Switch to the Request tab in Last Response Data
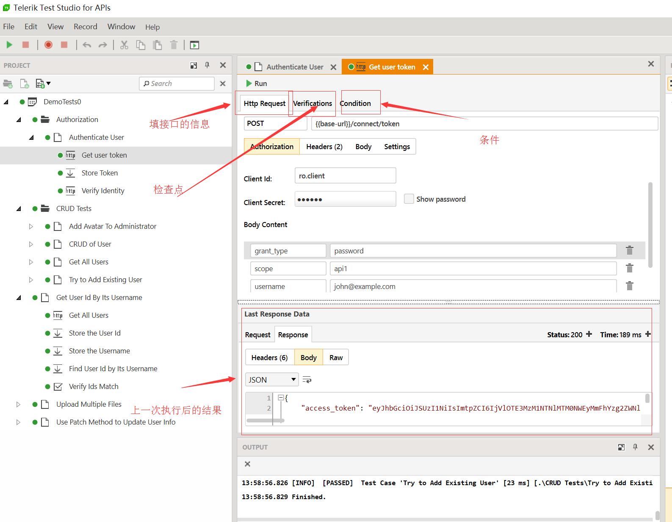672x522 pixels. 257,335
